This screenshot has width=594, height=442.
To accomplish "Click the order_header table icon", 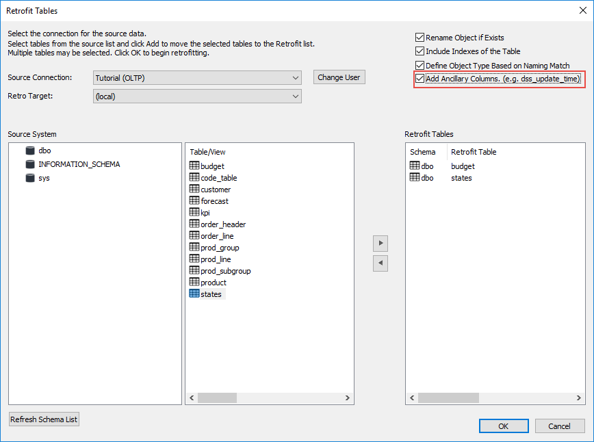I will tap(194, 224).
